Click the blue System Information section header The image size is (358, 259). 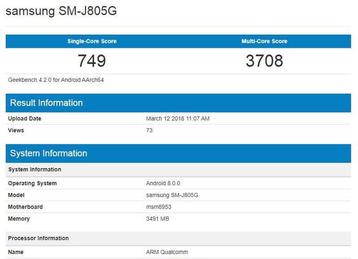coord(49,153)
